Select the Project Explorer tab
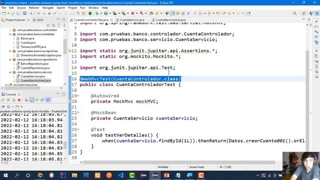The height and width of the screenshot is (180, 320). 15,20
